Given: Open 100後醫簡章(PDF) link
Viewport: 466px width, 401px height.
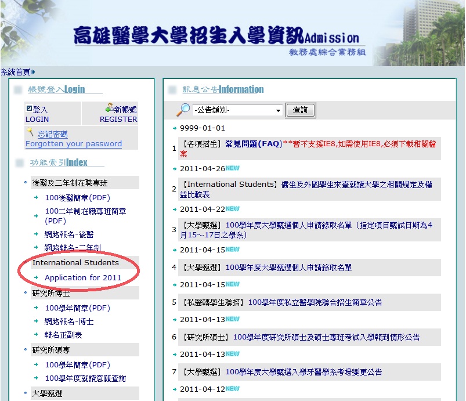Looking at the screenshot, I should pos(78,198).
